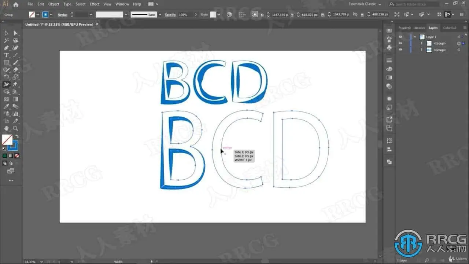Select the Shape Builder tool
This screenshot has width=469, height=264.
6,92
